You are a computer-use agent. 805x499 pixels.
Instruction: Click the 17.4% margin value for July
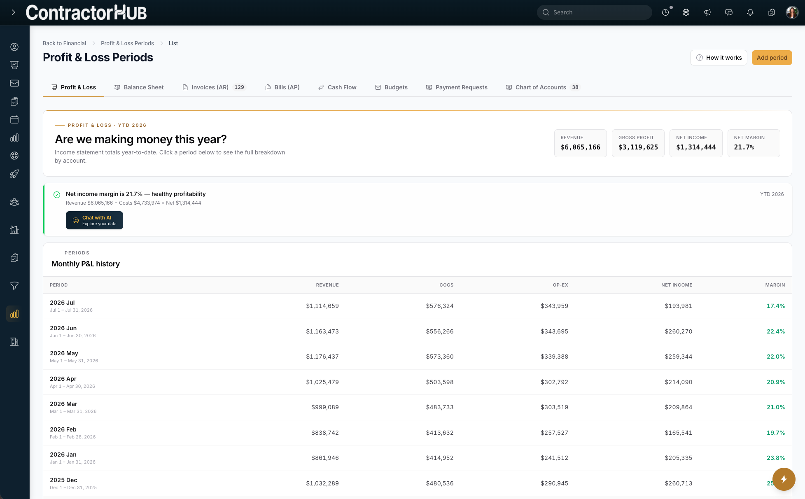click(776, 306)
